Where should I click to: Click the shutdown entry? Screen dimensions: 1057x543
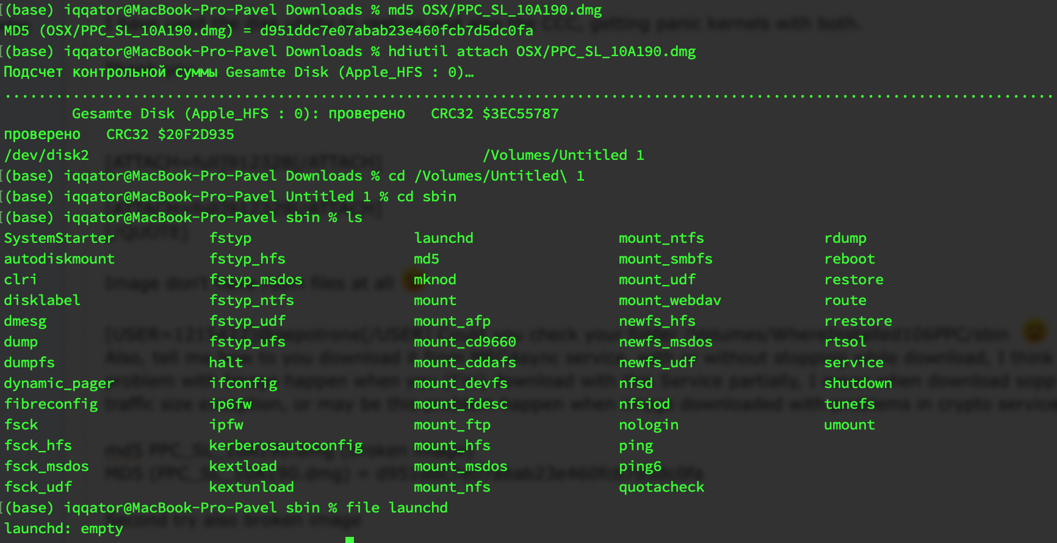857,383
